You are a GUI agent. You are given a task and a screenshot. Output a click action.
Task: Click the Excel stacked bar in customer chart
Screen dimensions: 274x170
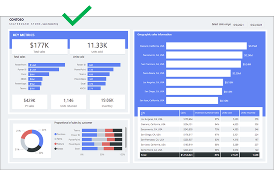click(102, 149)
